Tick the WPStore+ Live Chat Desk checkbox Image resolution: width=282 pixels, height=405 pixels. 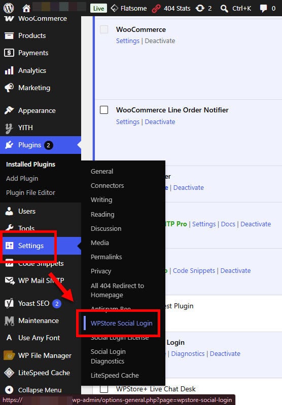point(104,389)
